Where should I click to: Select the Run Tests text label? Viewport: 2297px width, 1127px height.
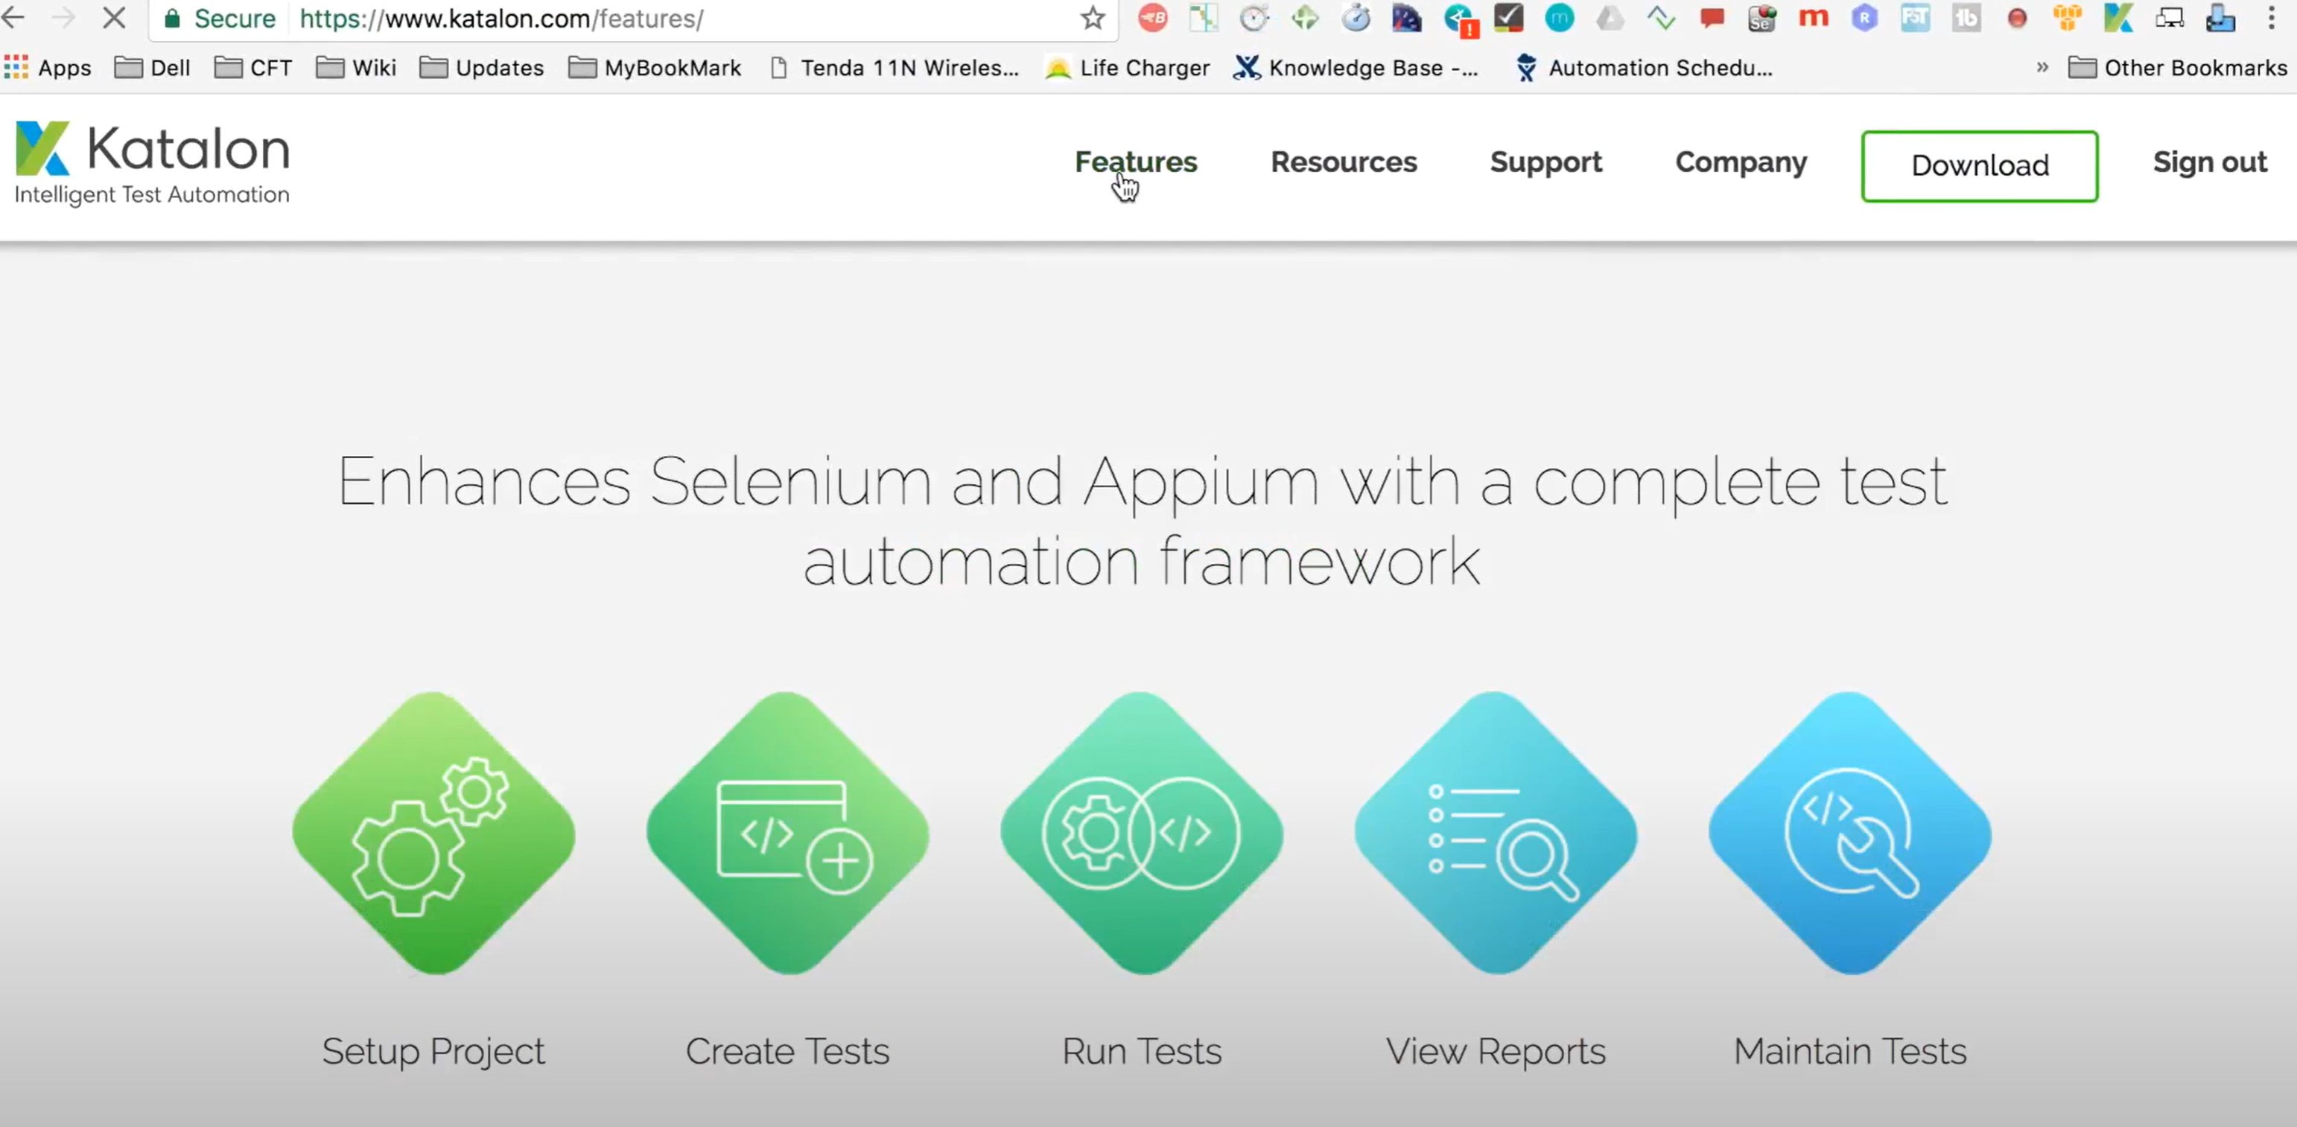click(x=1141, y=1052)
